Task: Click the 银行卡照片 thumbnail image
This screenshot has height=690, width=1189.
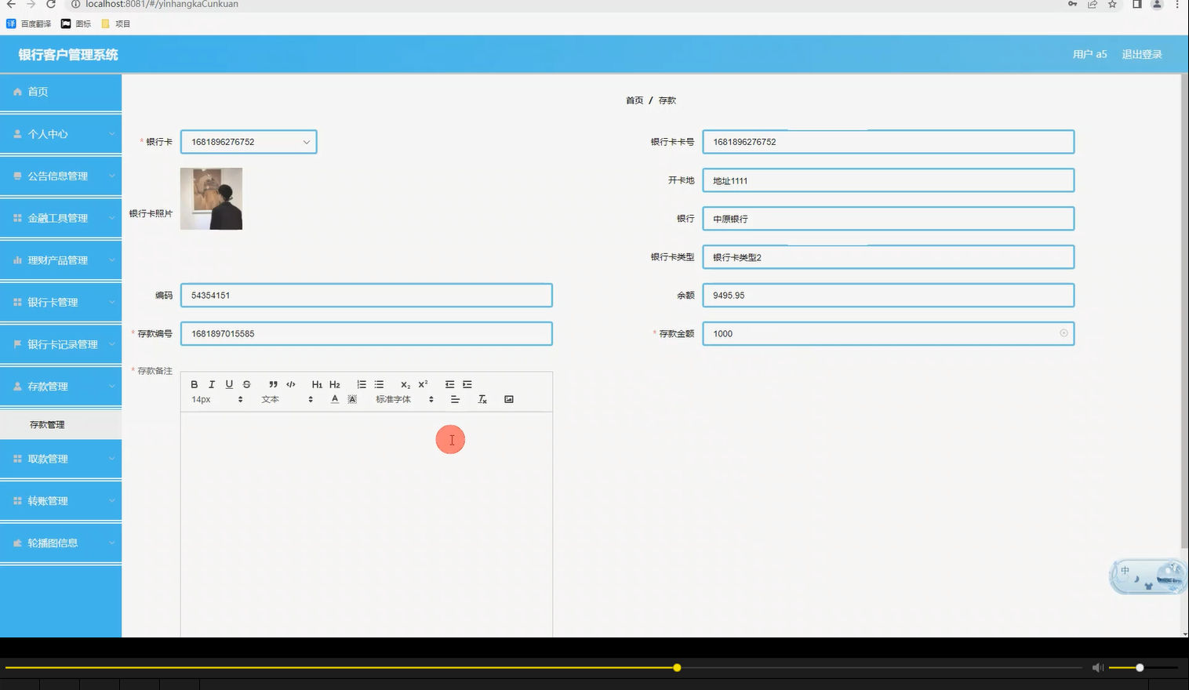Action: pos(211,198)
